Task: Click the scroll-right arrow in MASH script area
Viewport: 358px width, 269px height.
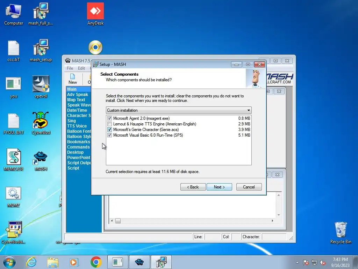Action: click(272, 221)
